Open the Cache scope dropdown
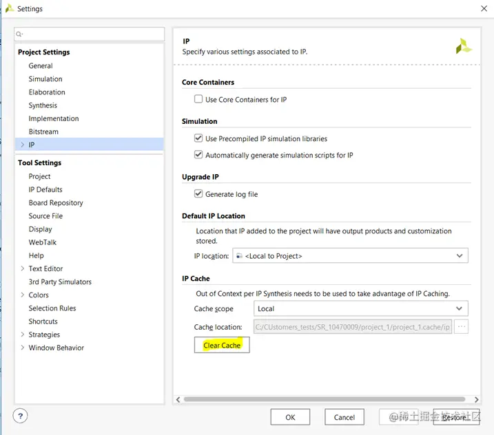494x435 pixels. coord(361,308)
